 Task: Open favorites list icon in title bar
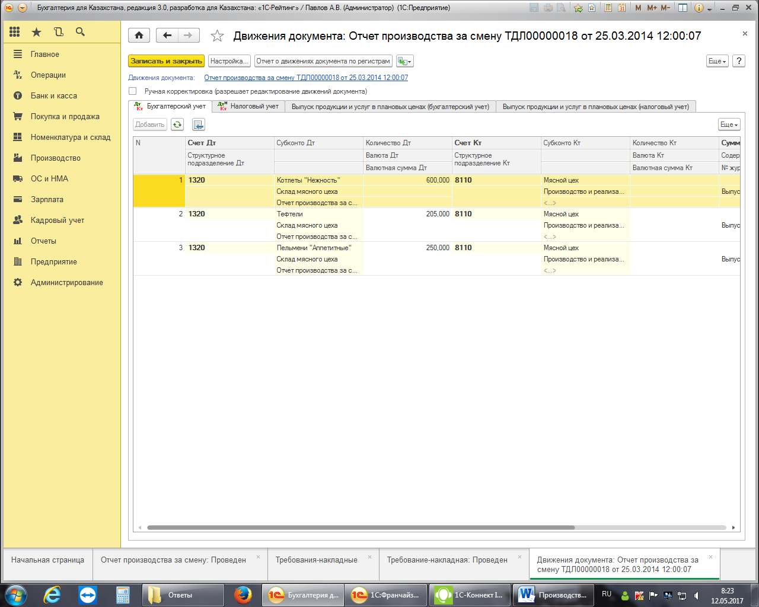(592, 8)
